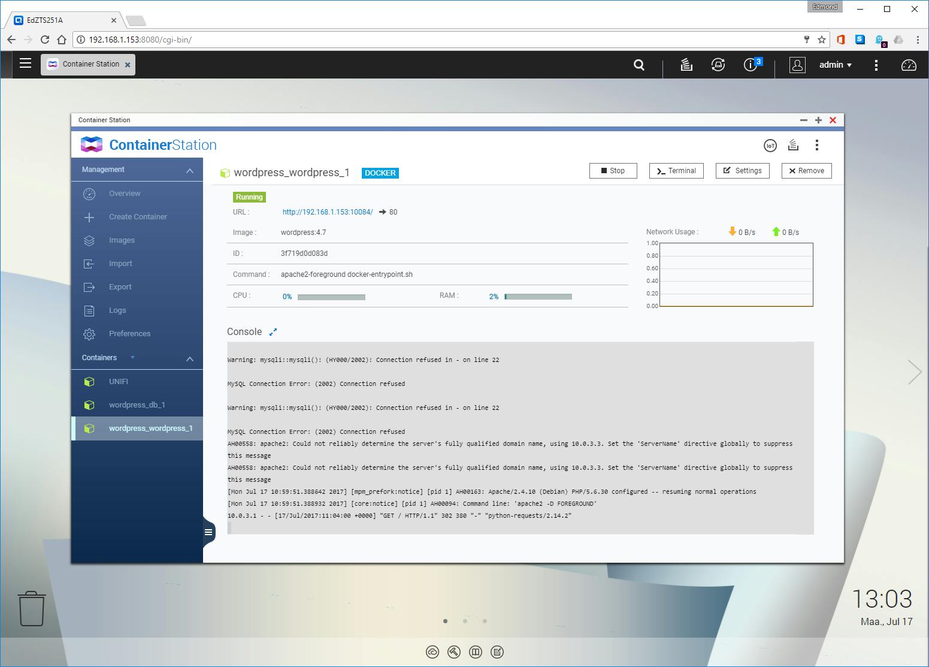Open event notifications icon with badge 3
Image resolution: width=929 pixels, height=667 pixels.
tap(751, 64)
